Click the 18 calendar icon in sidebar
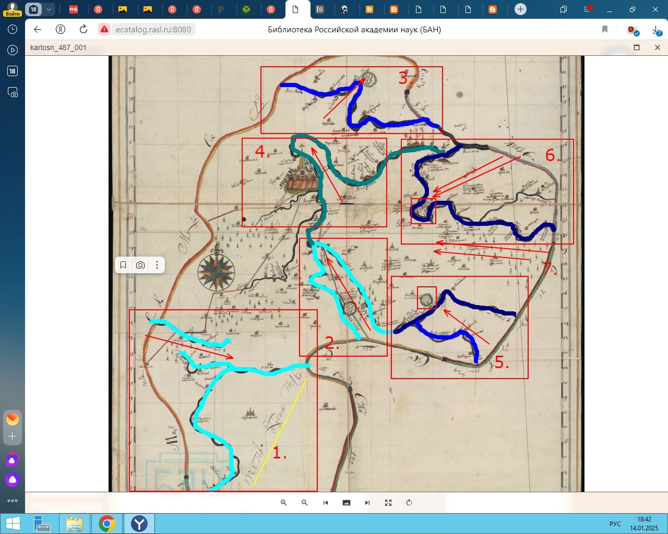Viewport: 668px width, 534px height. click(13, 71)
